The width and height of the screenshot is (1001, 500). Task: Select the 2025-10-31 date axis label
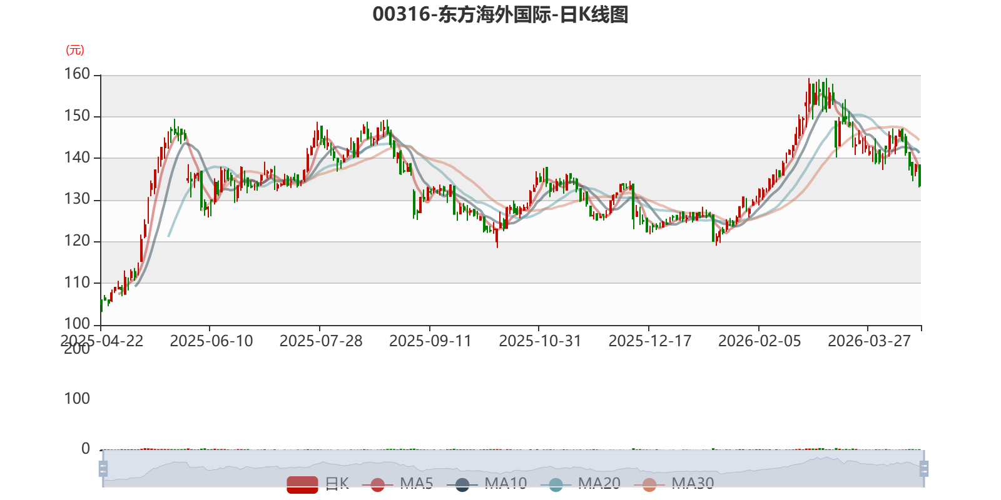pyautogui.click(x=540, y=341)
